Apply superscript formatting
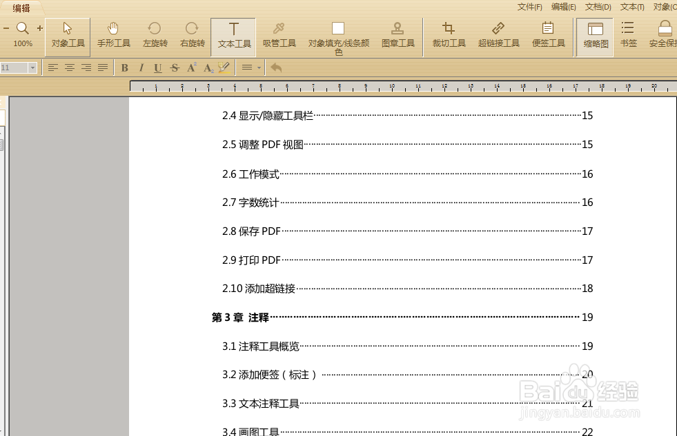The height and width of the screenshot is (436, 677). coord(192,68)
